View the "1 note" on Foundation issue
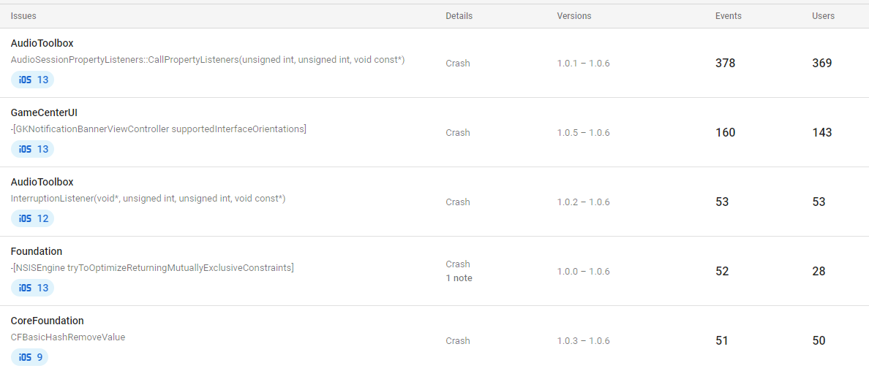Viewport: 869px width, 371px height. click(459, 278)
